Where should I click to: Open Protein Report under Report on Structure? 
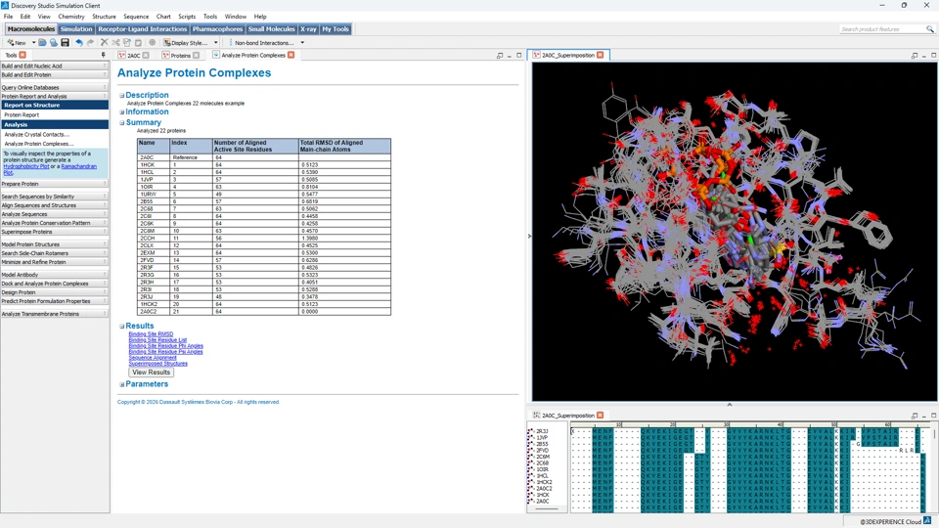22,115
